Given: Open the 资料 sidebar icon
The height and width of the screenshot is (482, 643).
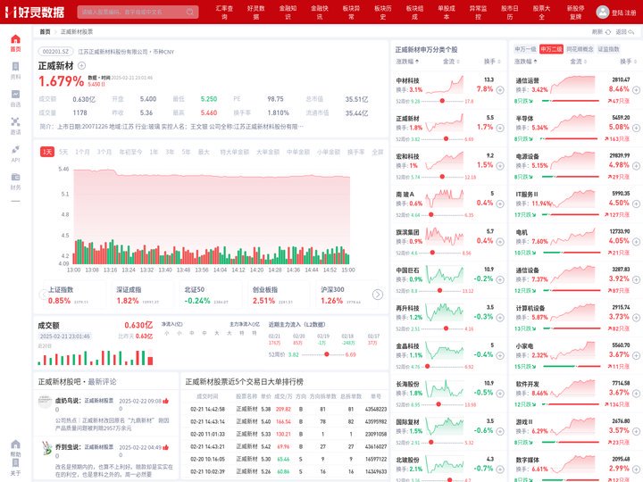Looking at the screenshot, I should [15, 66].
